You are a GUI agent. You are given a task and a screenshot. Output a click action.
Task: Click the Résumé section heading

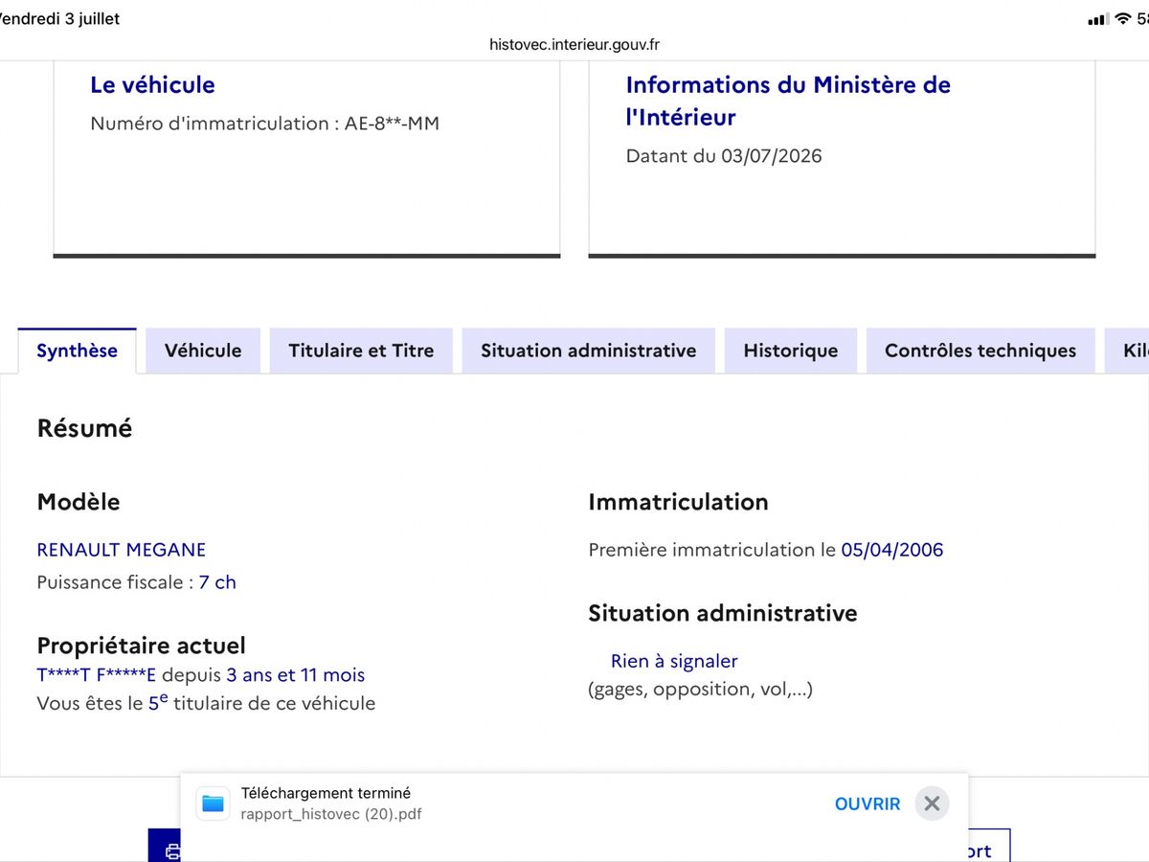84,428
